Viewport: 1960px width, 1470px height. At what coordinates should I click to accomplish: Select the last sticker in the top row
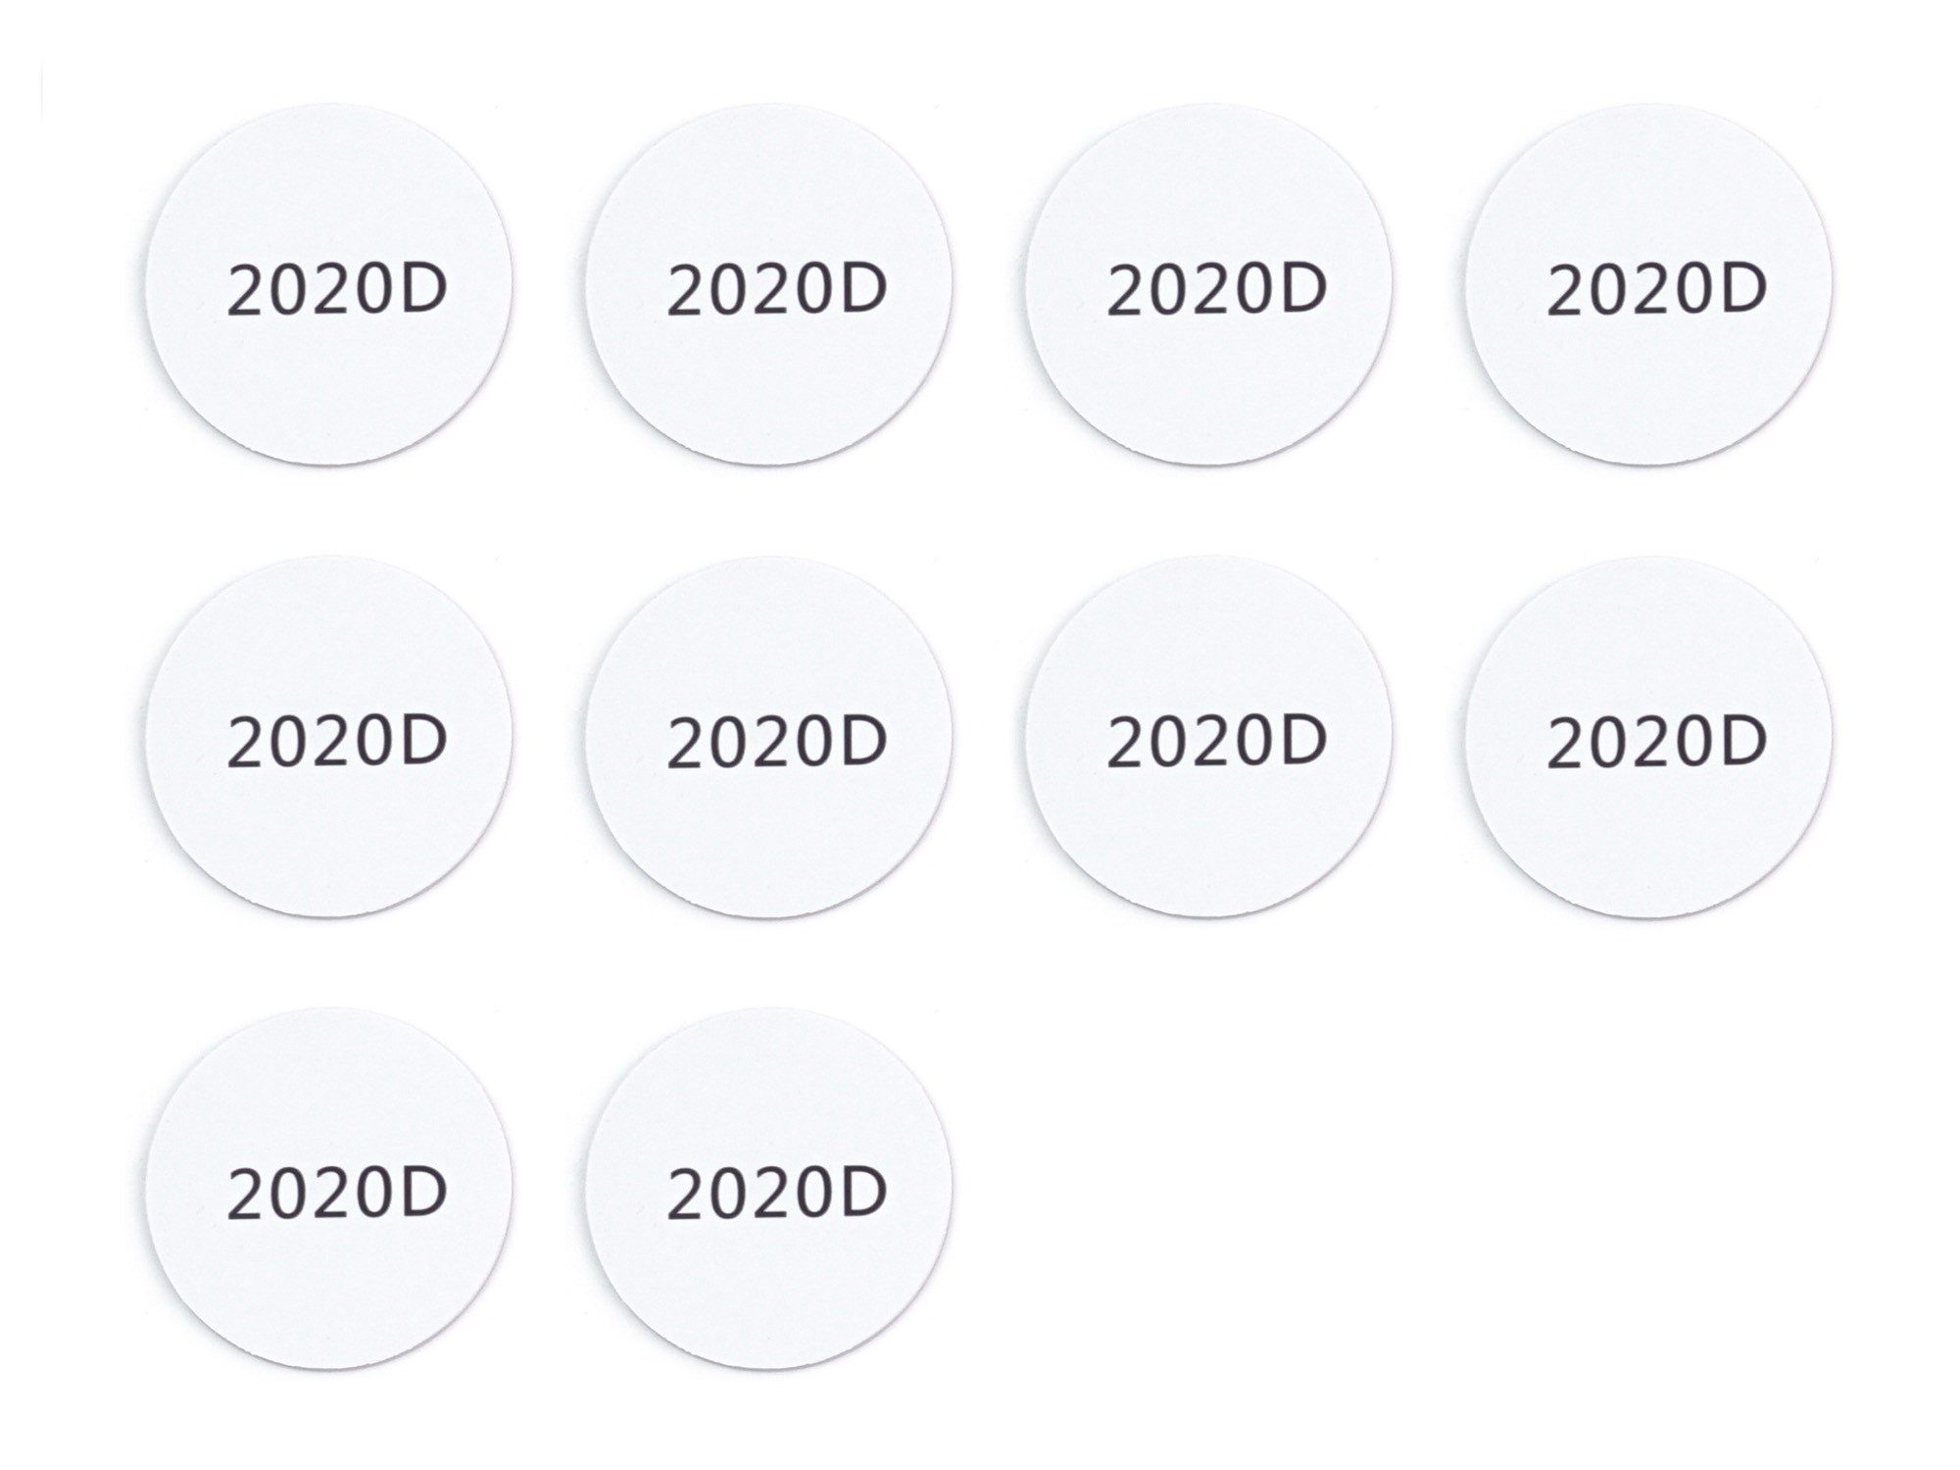[x=1649, y=284]
